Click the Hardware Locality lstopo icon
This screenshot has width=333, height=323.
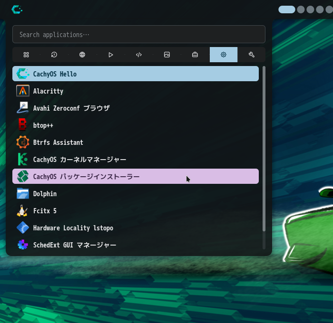click(x=23, y=228)
